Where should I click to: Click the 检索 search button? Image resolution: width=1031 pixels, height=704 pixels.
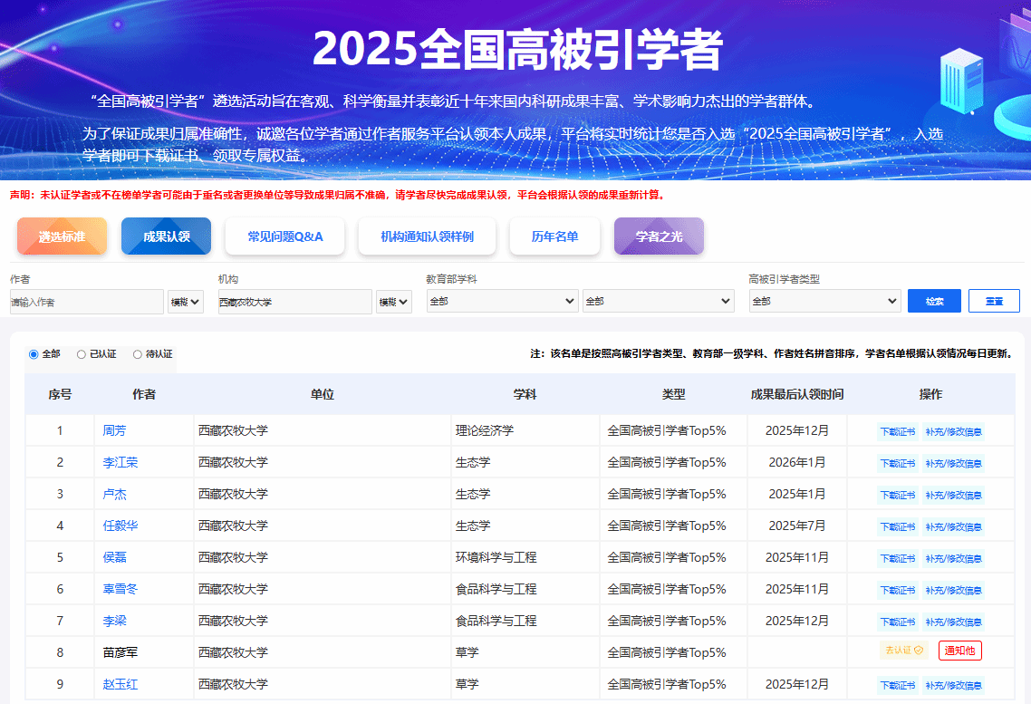click(934, 301)
